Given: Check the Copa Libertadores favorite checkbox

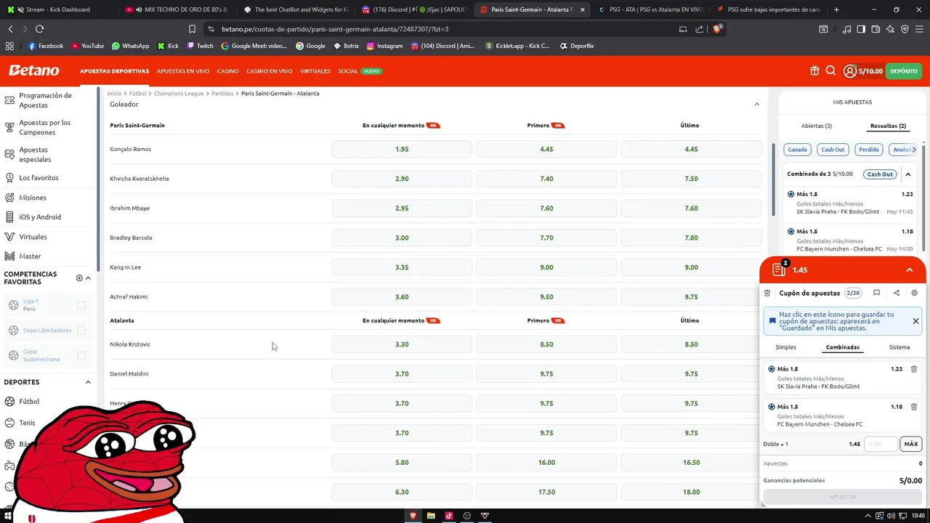Looking at the screenshot, I should (x=81, y=330).
